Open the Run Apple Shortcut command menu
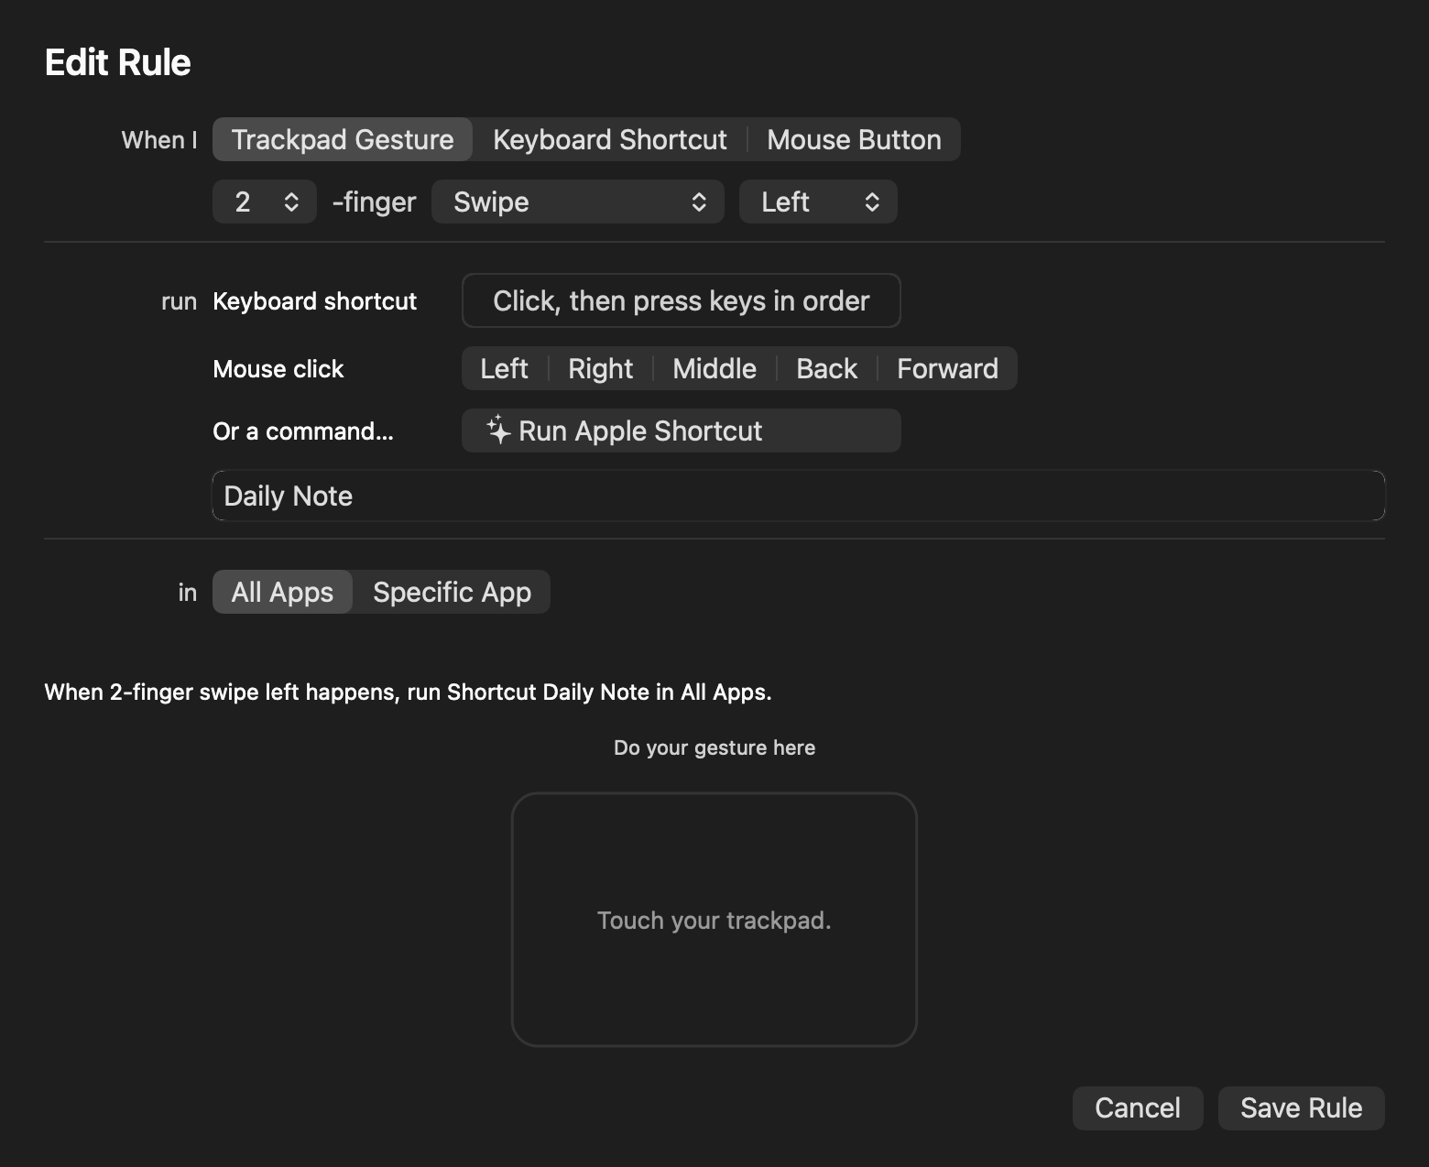Screen dimensions: 1429x1167 [682, 431]
